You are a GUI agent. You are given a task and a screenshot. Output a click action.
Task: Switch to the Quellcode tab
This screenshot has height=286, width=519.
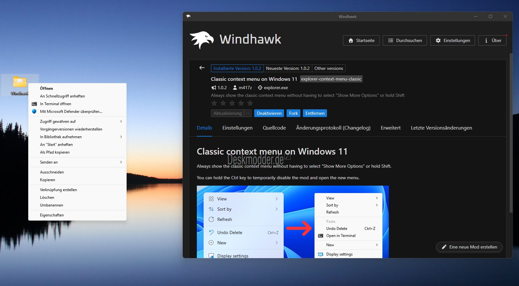[274, 128]
